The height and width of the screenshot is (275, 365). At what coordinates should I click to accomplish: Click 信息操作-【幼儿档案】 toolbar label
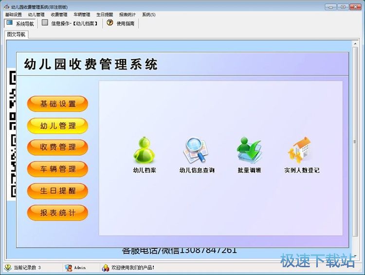pyautogui.click(x=74, y=23)
